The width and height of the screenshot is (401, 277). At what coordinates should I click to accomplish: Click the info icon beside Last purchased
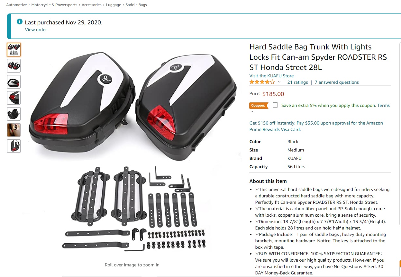tap(20, 22)
